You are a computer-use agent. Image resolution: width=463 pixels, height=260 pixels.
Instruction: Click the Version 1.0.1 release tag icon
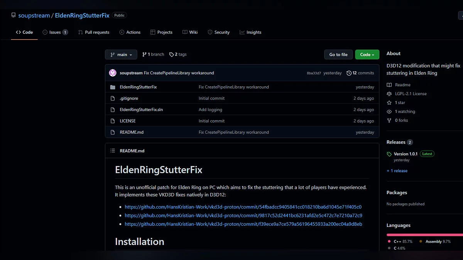(x=389, y=154)
